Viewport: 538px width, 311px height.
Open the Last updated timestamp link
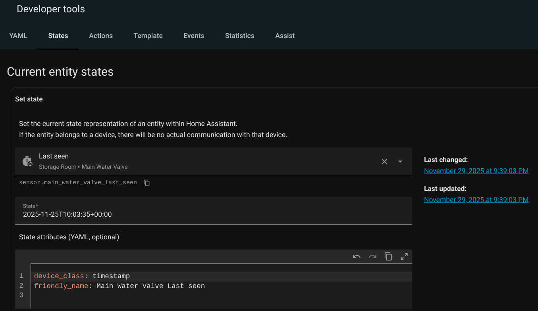(x=476, y=200)
